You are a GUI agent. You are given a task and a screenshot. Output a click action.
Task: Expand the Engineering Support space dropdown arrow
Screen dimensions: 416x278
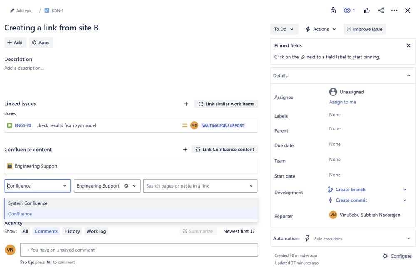coord(134,186)
